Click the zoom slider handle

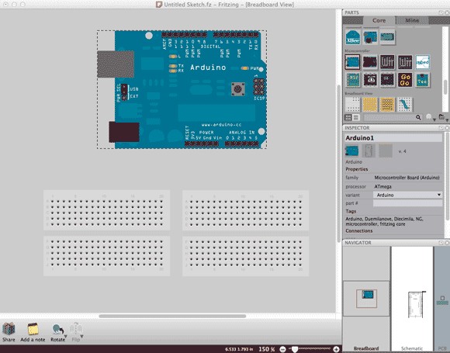(295, 349)
